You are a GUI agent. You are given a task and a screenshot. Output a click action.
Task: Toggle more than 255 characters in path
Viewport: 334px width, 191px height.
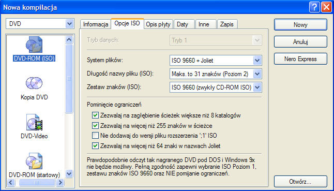(x=95, y=126)
